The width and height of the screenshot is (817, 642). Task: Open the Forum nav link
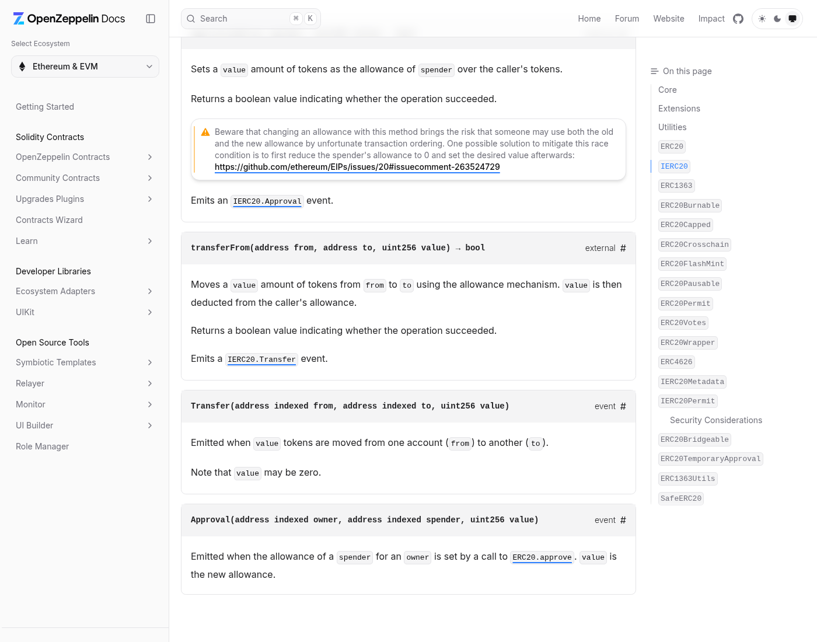point(627,19)
